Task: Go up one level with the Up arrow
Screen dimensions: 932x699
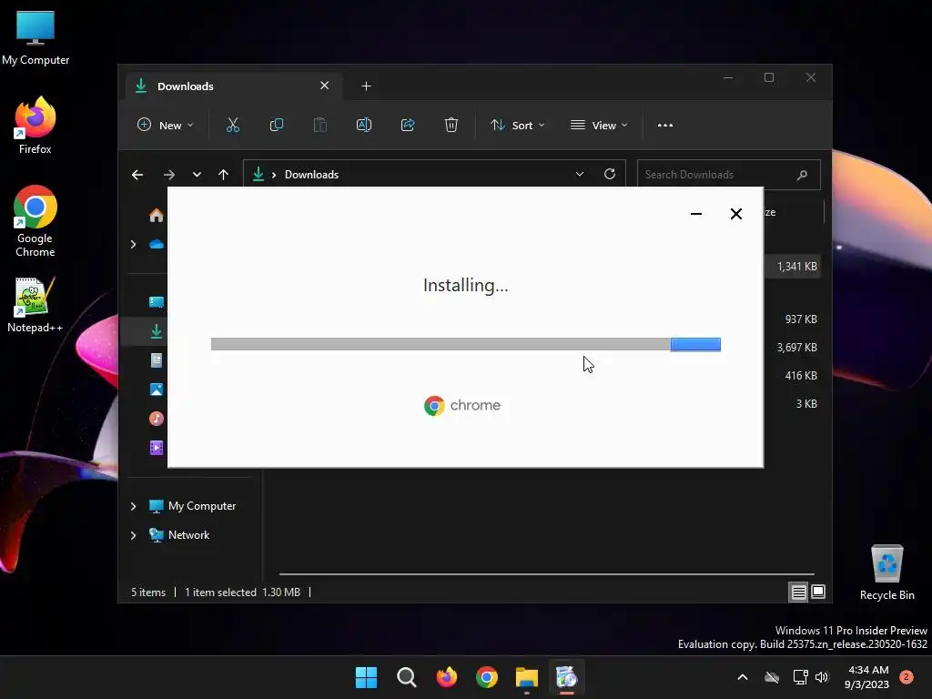Action: pyautogui.click(x=224, y=175)
